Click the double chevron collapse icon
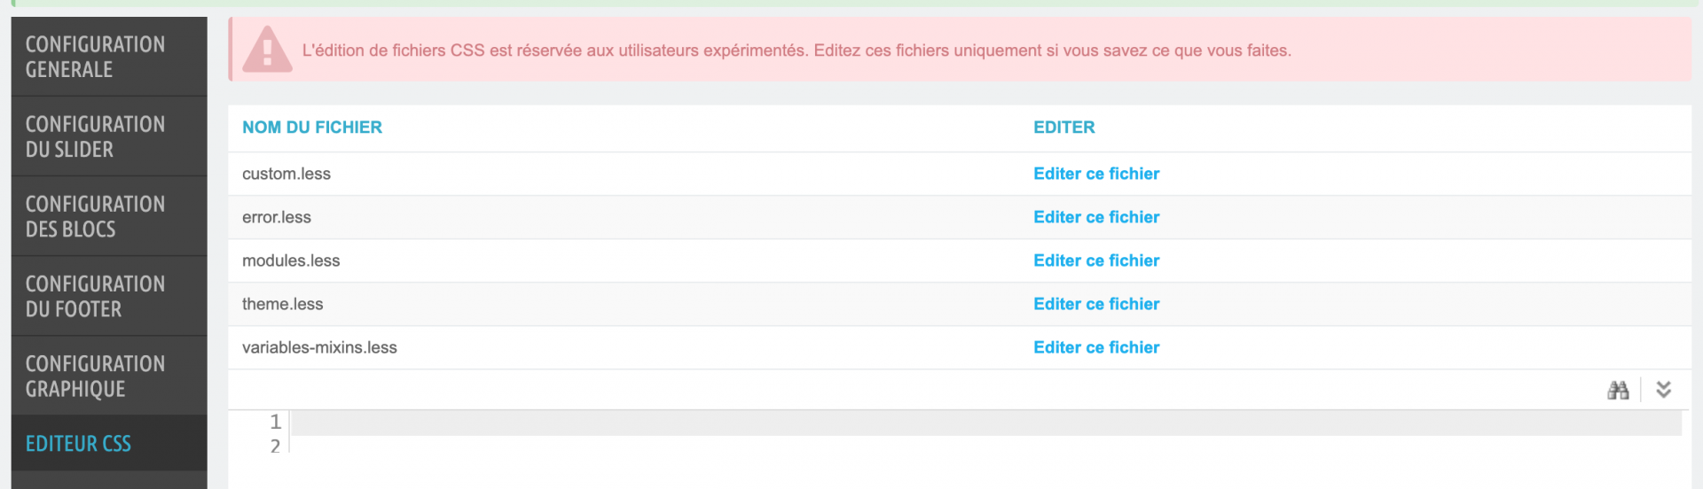This screenshot has height=489, width=1703. pos(1664,390)
